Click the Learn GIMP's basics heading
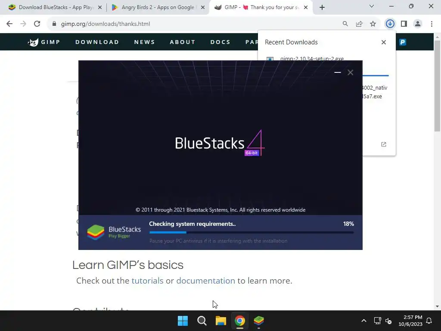Screen dimensions: 441x331 coord(128,265)
